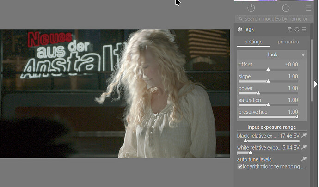Click the right panel vertical scrollbar

pyautogui.click(x=312, y=70)
